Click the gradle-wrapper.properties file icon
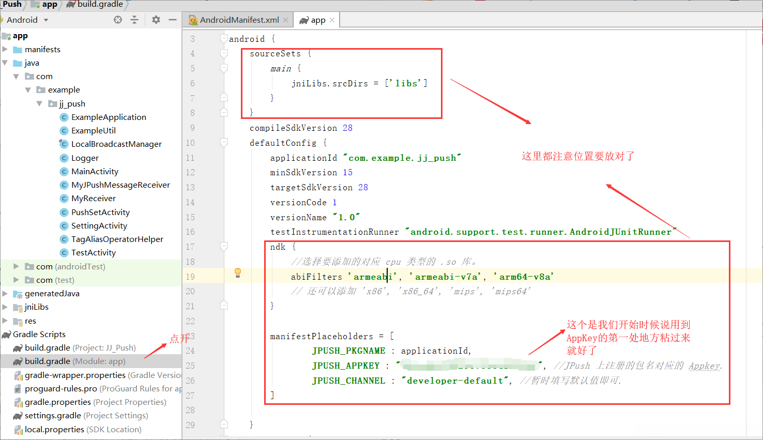 (x=18, y=375)
